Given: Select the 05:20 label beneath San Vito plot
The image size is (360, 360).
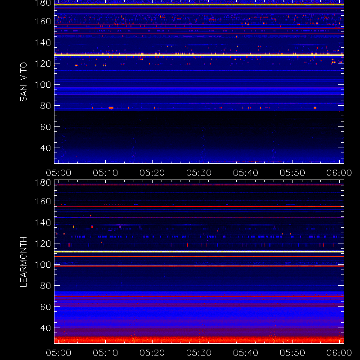Looking at the screenshot, I should [x=152, y=173].
